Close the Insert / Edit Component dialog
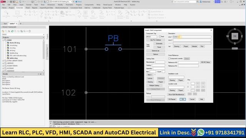This screenshot has height=138, width=246. point(211,30)
